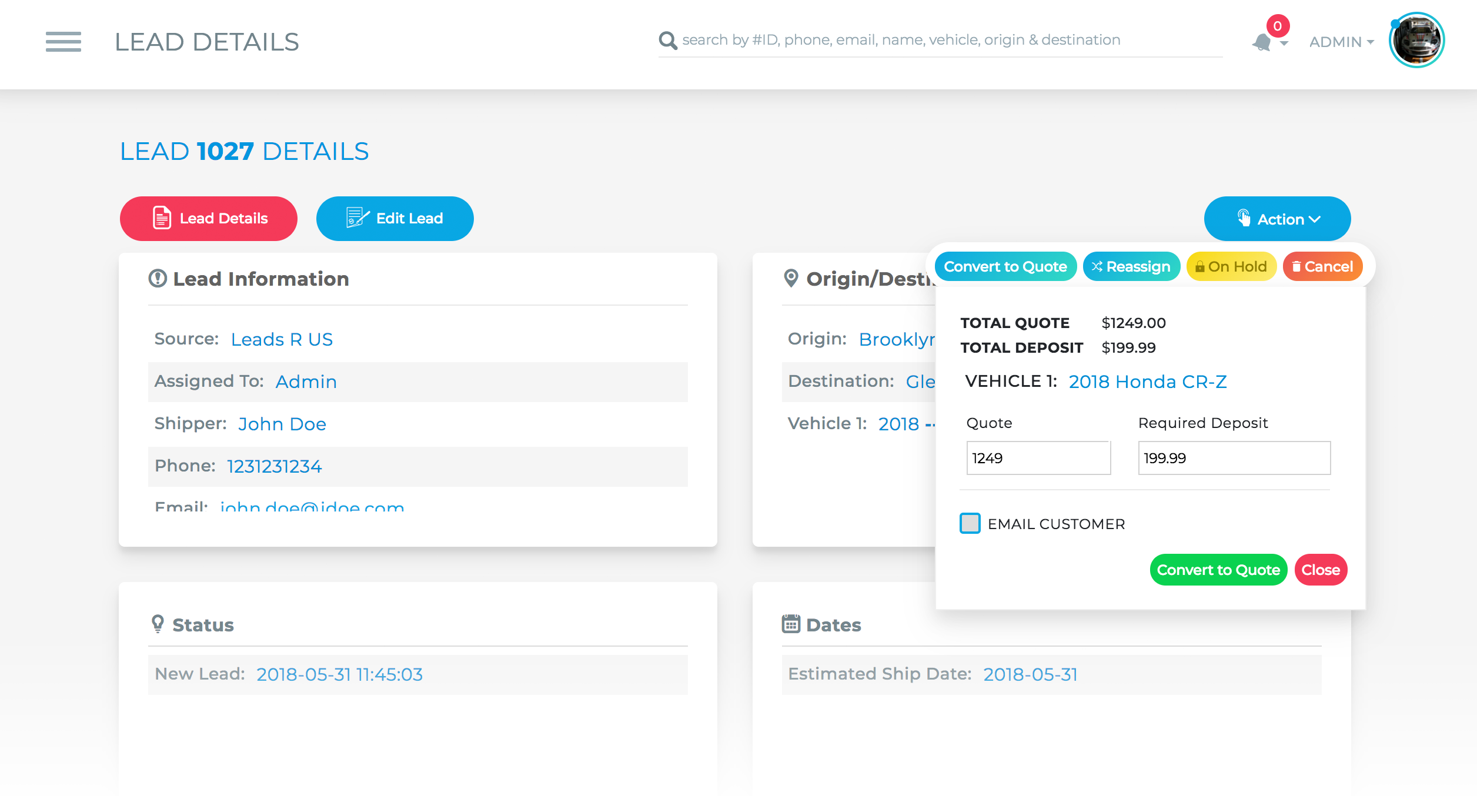Screen dimensions: 1477x796
Task: Click the Quote amount input field
Action: [x=1038, y=458]
